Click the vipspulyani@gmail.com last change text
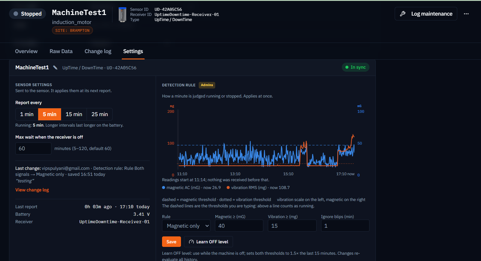 tap(66, 168)
